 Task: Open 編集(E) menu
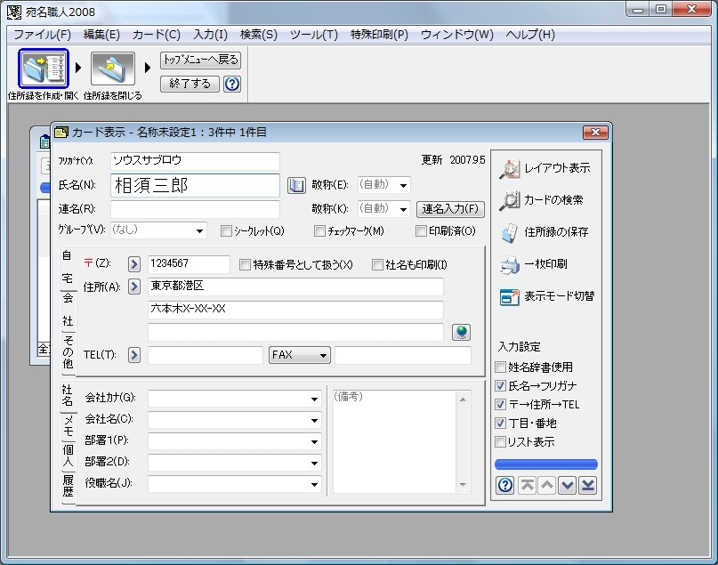point(101,35)
